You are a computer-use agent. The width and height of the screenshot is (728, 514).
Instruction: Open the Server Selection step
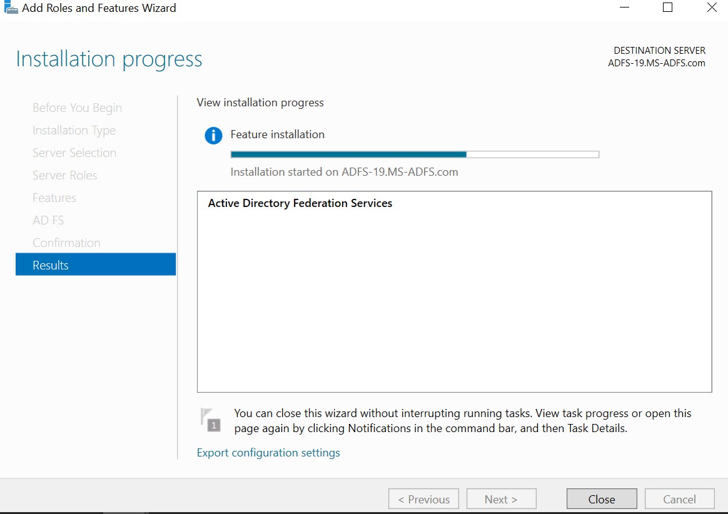[x=74, y=153]
